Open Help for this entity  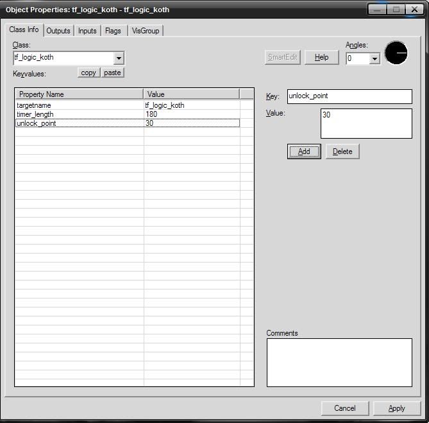tap(321, 57)
